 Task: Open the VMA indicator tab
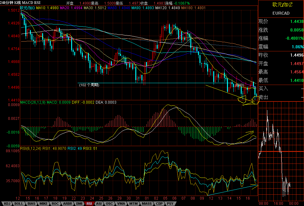coord(121,204)
